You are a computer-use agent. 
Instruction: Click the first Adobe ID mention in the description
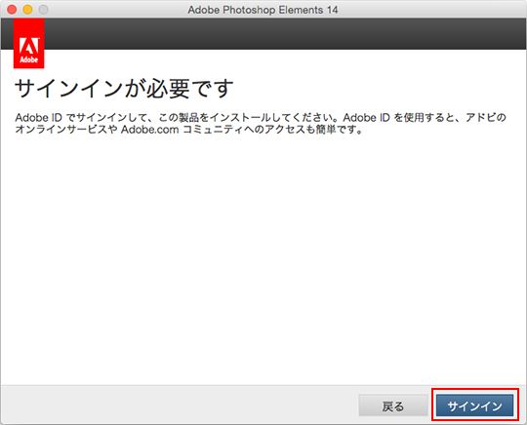pyautogui.click(x=39, y=118)
